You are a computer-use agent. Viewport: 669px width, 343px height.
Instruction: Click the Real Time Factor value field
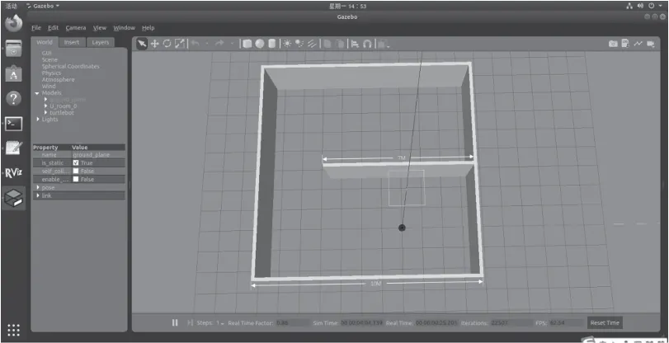(x=292, y=323)
